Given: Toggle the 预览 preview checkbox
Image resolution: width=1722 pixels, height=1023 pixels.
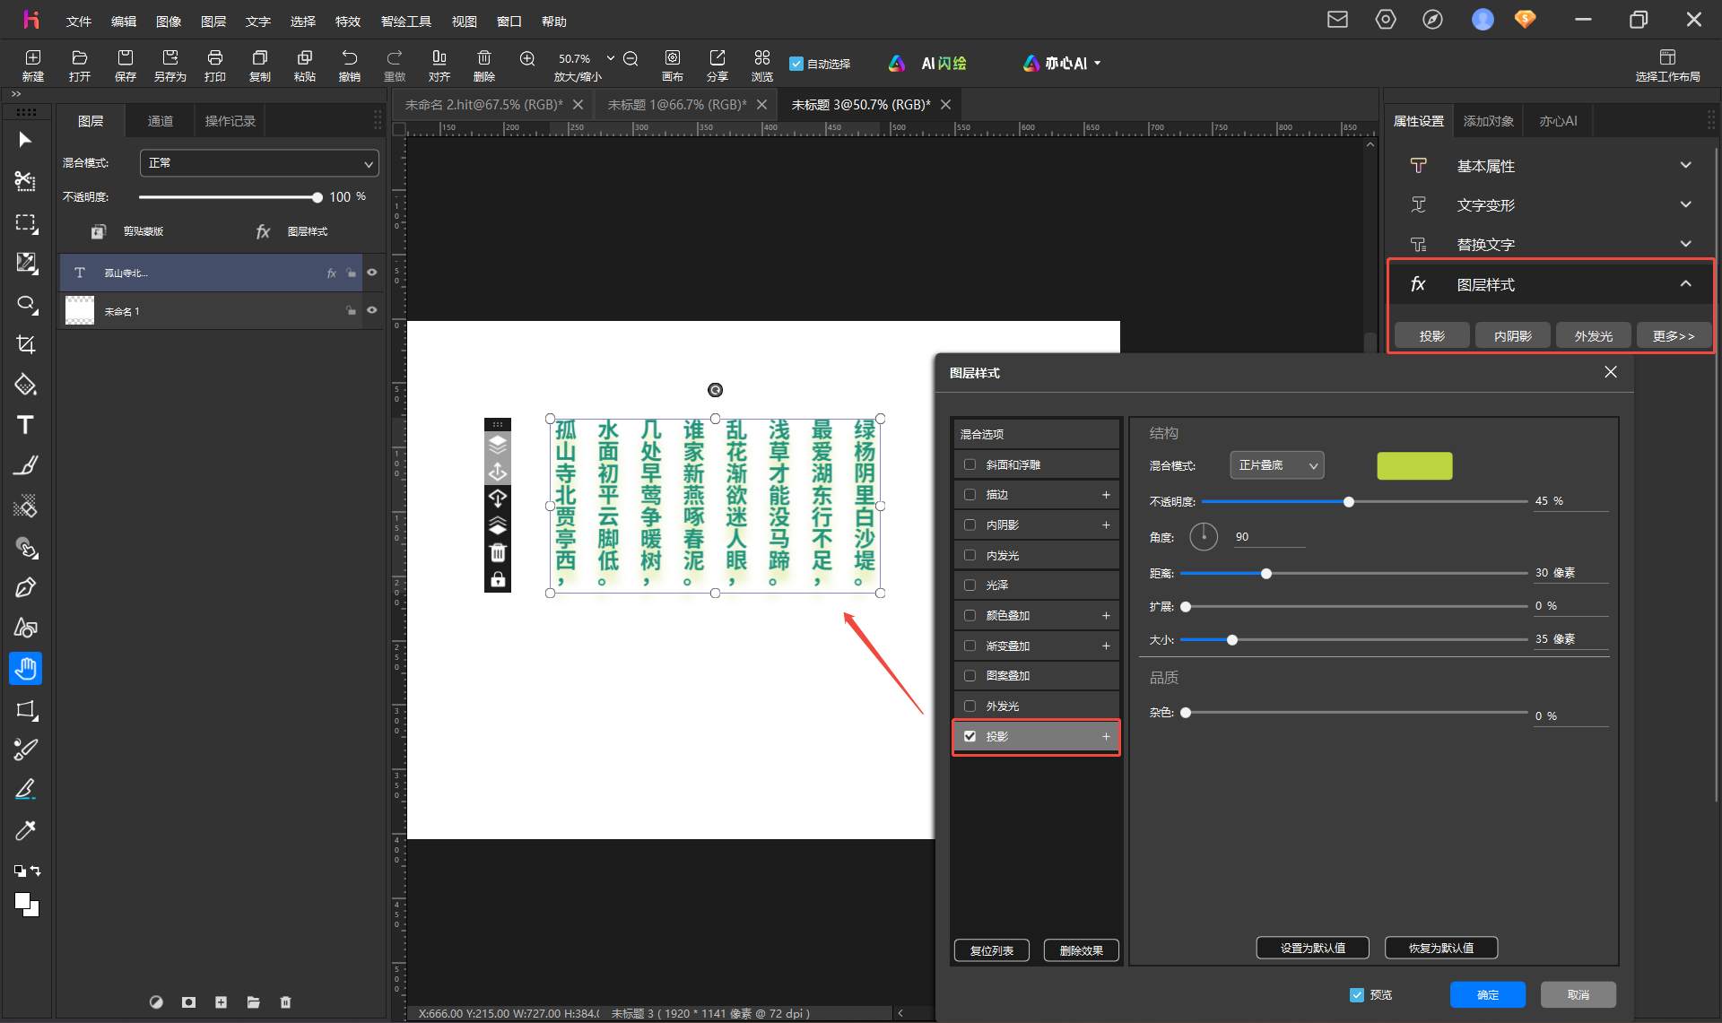Looking at the screenshot, I should 1357,994.
